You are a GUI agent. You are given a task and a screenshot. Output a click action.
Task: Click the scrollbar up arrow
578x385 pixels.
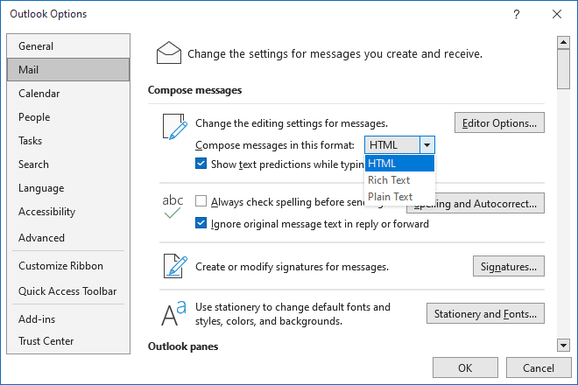point(563,42)
